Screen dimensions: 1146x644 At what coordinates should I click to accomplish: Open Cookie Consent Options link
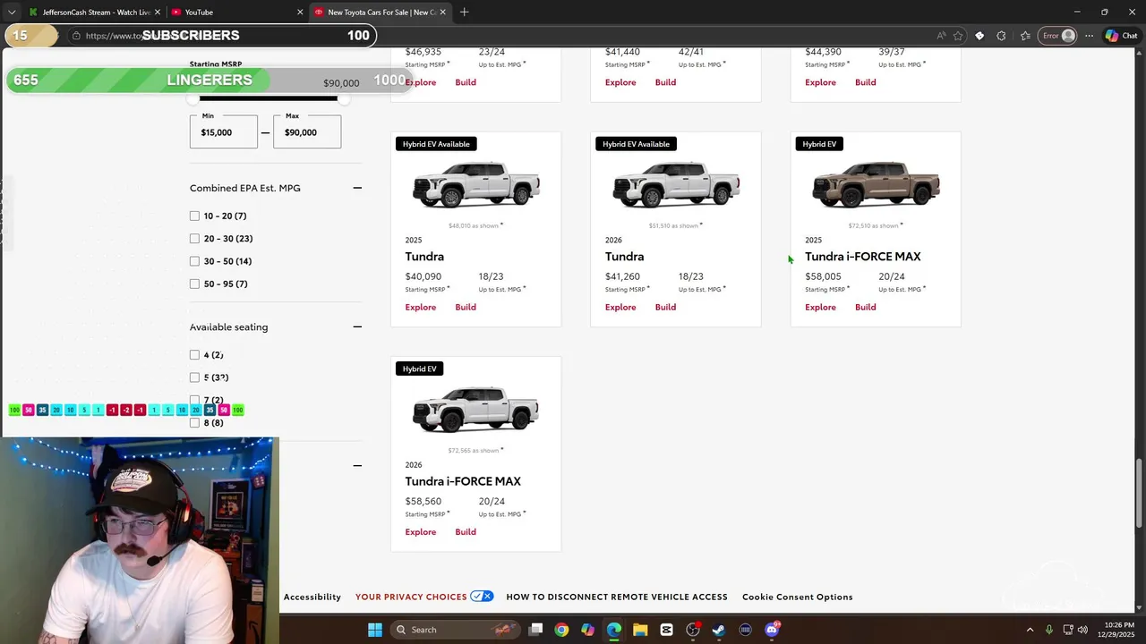798,597
